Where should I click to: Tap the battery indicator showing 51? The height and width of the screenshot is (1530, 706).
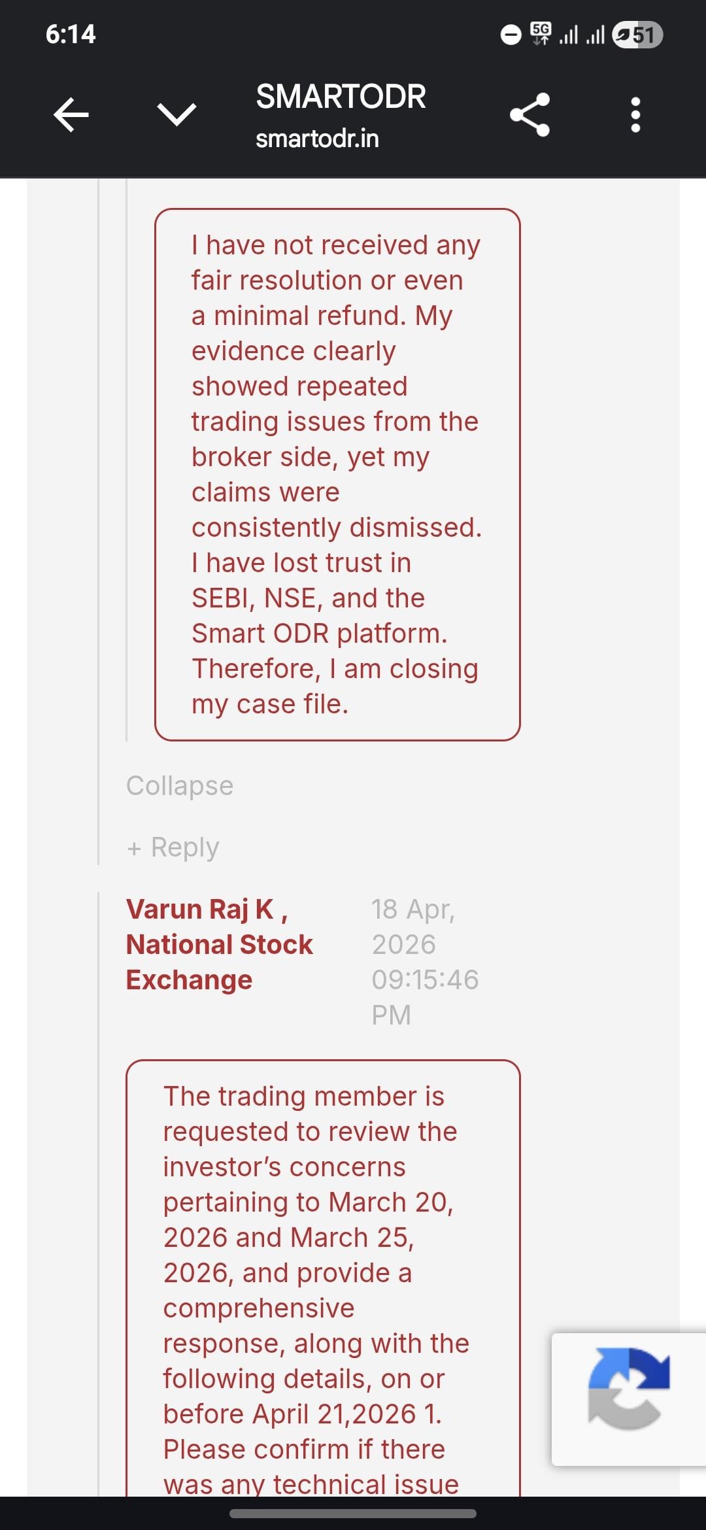[637, 35]
